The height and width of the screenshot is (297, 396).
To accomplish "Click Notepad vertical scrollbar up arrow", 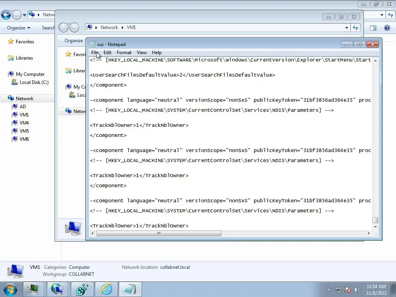I will tap(376, 61).
